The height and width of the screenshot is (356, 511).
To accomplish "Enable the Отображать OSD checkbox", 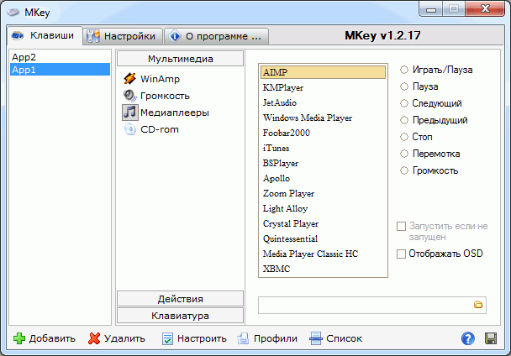I will click(x=401, y=254).
